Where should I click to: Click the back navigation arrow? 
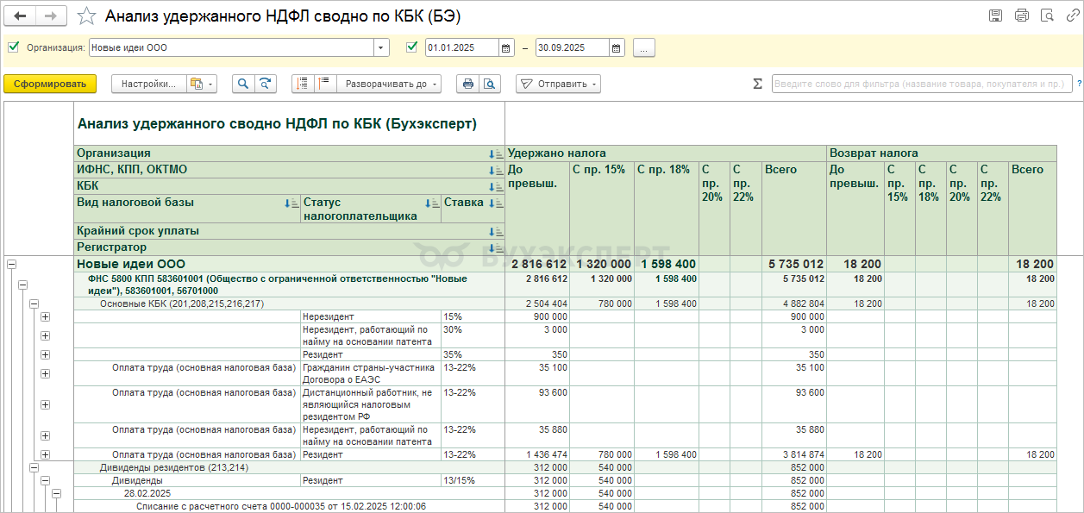21,16
